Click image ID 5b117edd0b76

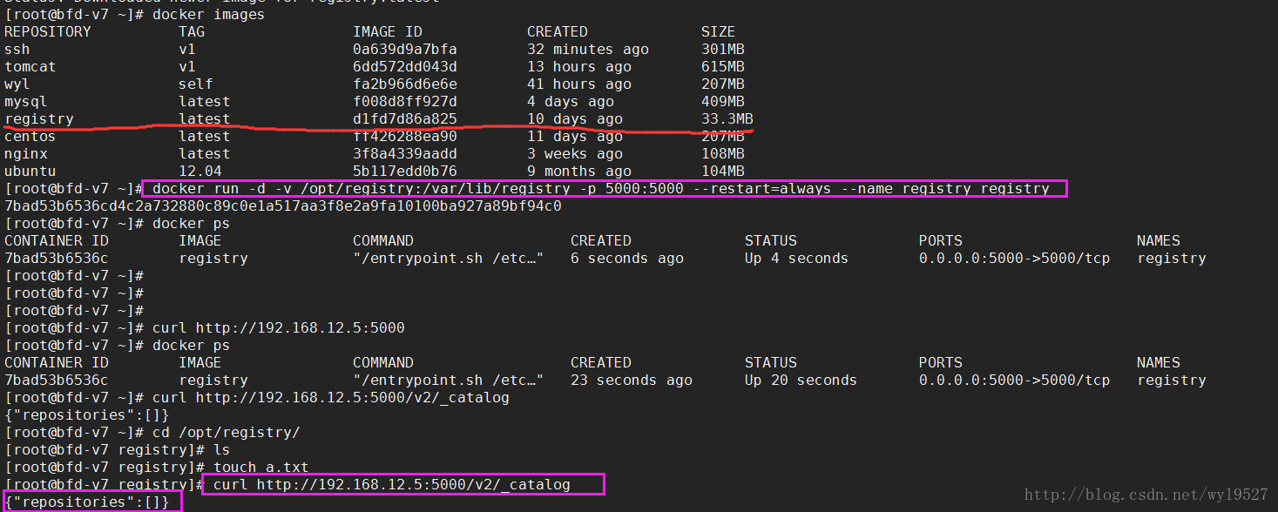pyautogui.click(x=405, y=171)
